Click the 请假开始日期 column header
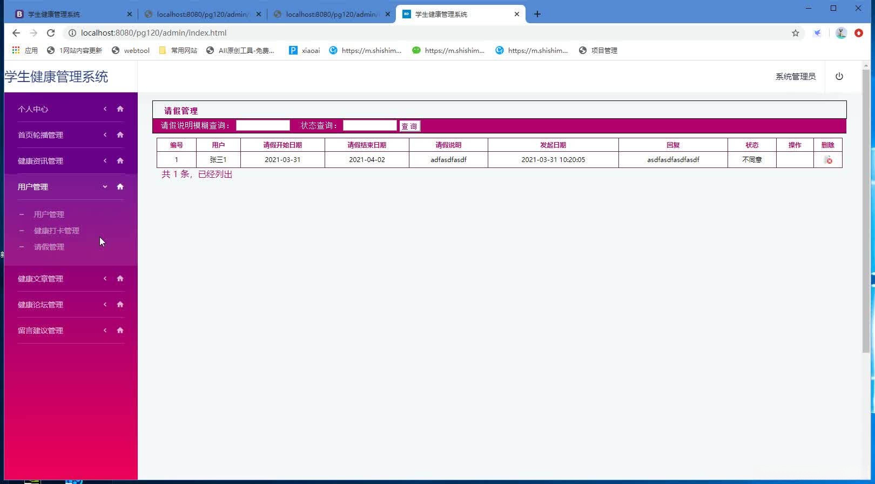Viewport: 875px width, 484px height. pyautogui.click(x=282, y=145)
